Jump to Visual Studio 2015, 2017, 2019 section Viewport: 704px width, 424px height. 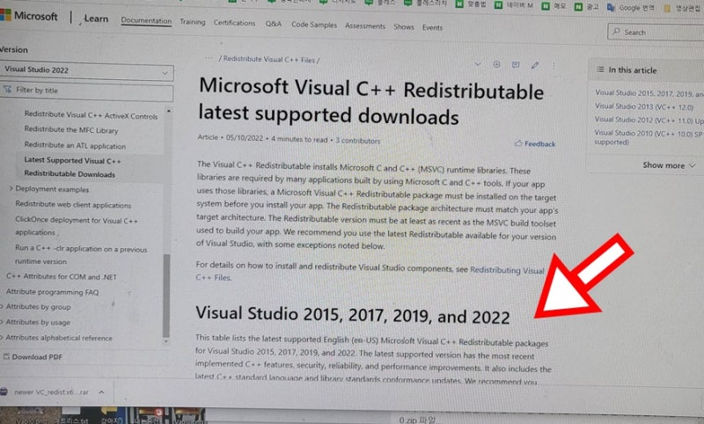pyautogui.click(x=649, y=93)
